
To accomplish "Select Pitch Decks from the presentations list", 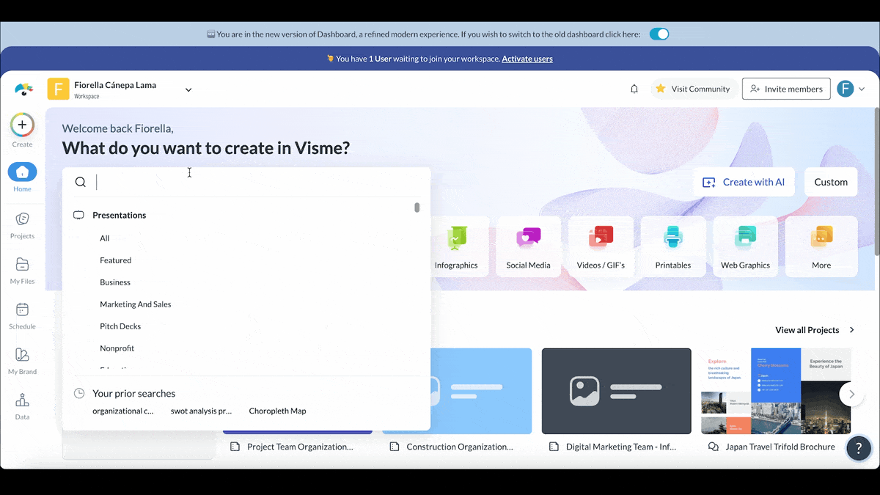I will point(120,326).
